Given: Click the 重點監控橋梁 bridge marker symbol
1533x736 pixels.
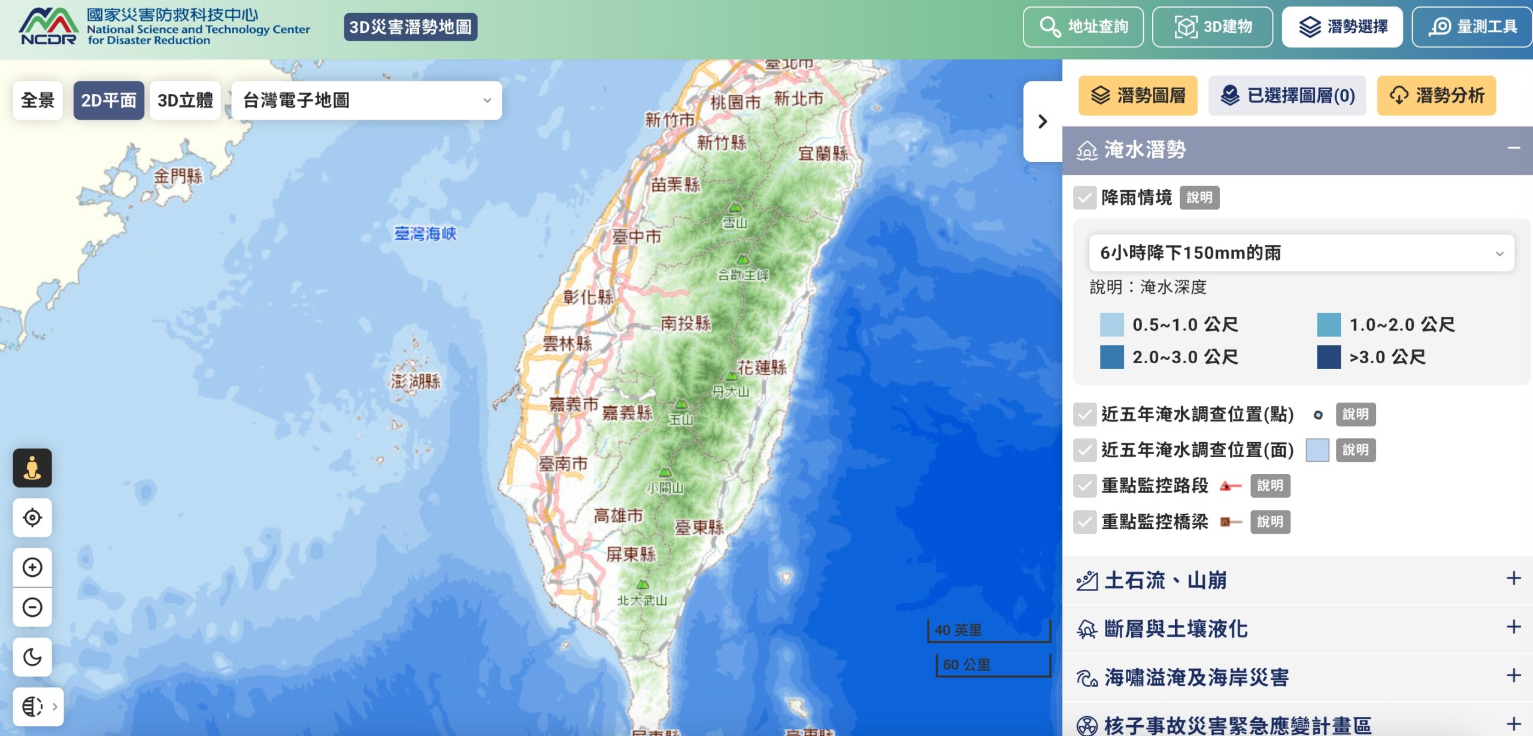Looking at the screenshot, I should (x=1231, y=522).
